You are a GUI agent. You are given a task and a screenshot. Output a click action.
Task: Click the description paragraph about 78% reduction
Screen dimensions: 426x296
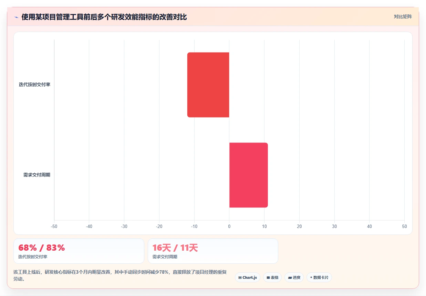[x=120, y=275]
